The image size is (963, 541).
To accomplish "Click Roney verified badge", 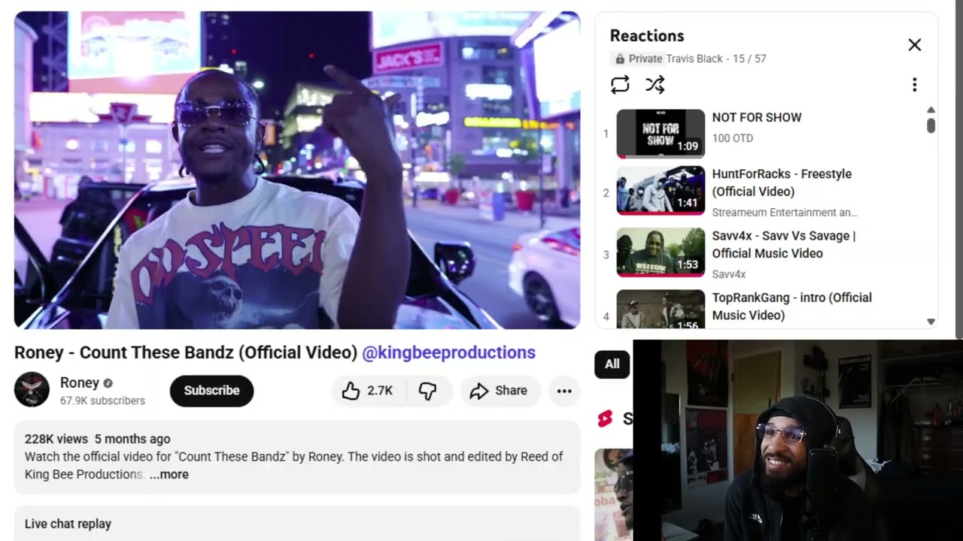I will [x=108, y=383].
